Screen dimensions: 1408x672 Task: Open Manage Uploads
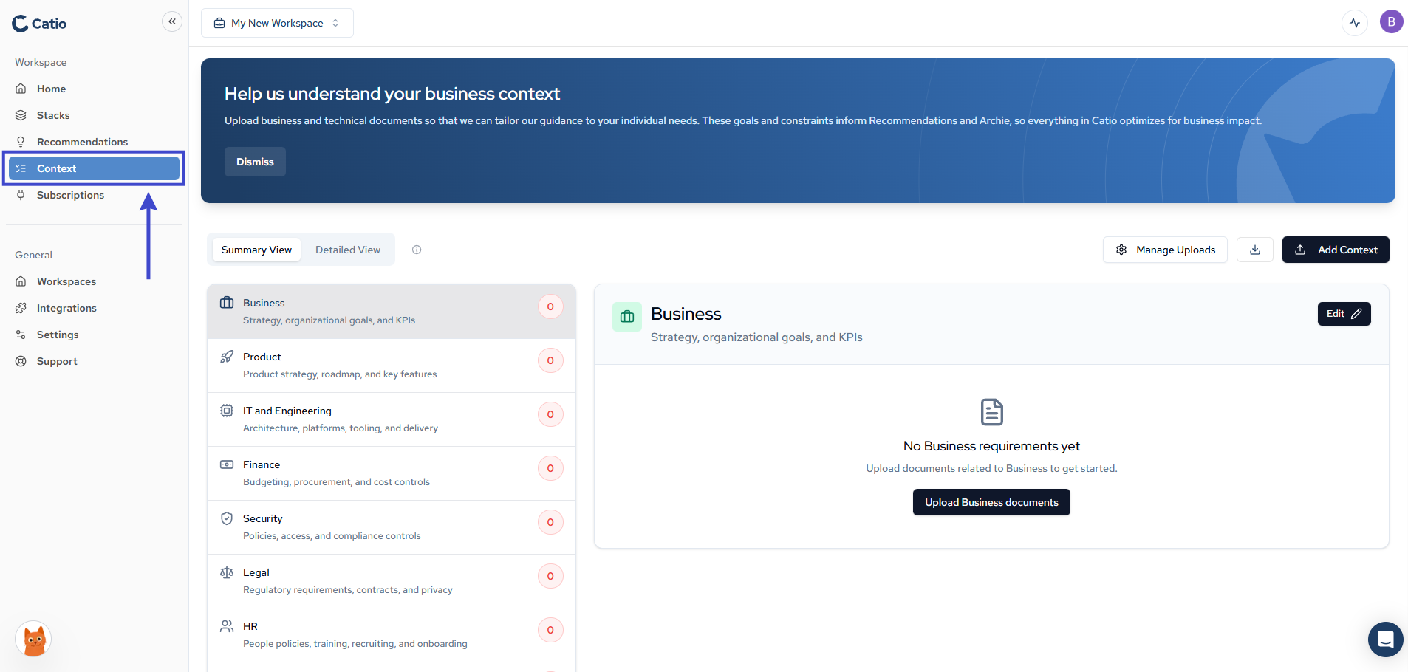coord(1164,250)
